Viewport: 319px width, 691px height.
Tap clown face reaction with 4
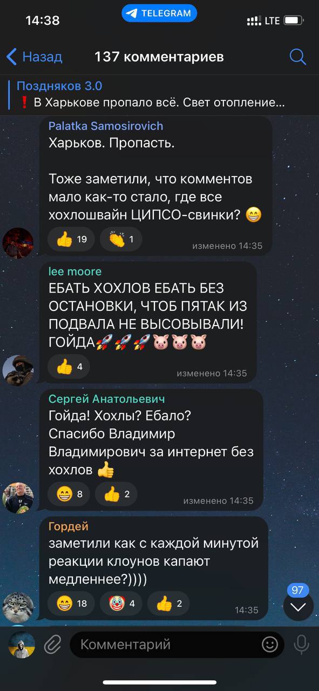tap(121, 603)
